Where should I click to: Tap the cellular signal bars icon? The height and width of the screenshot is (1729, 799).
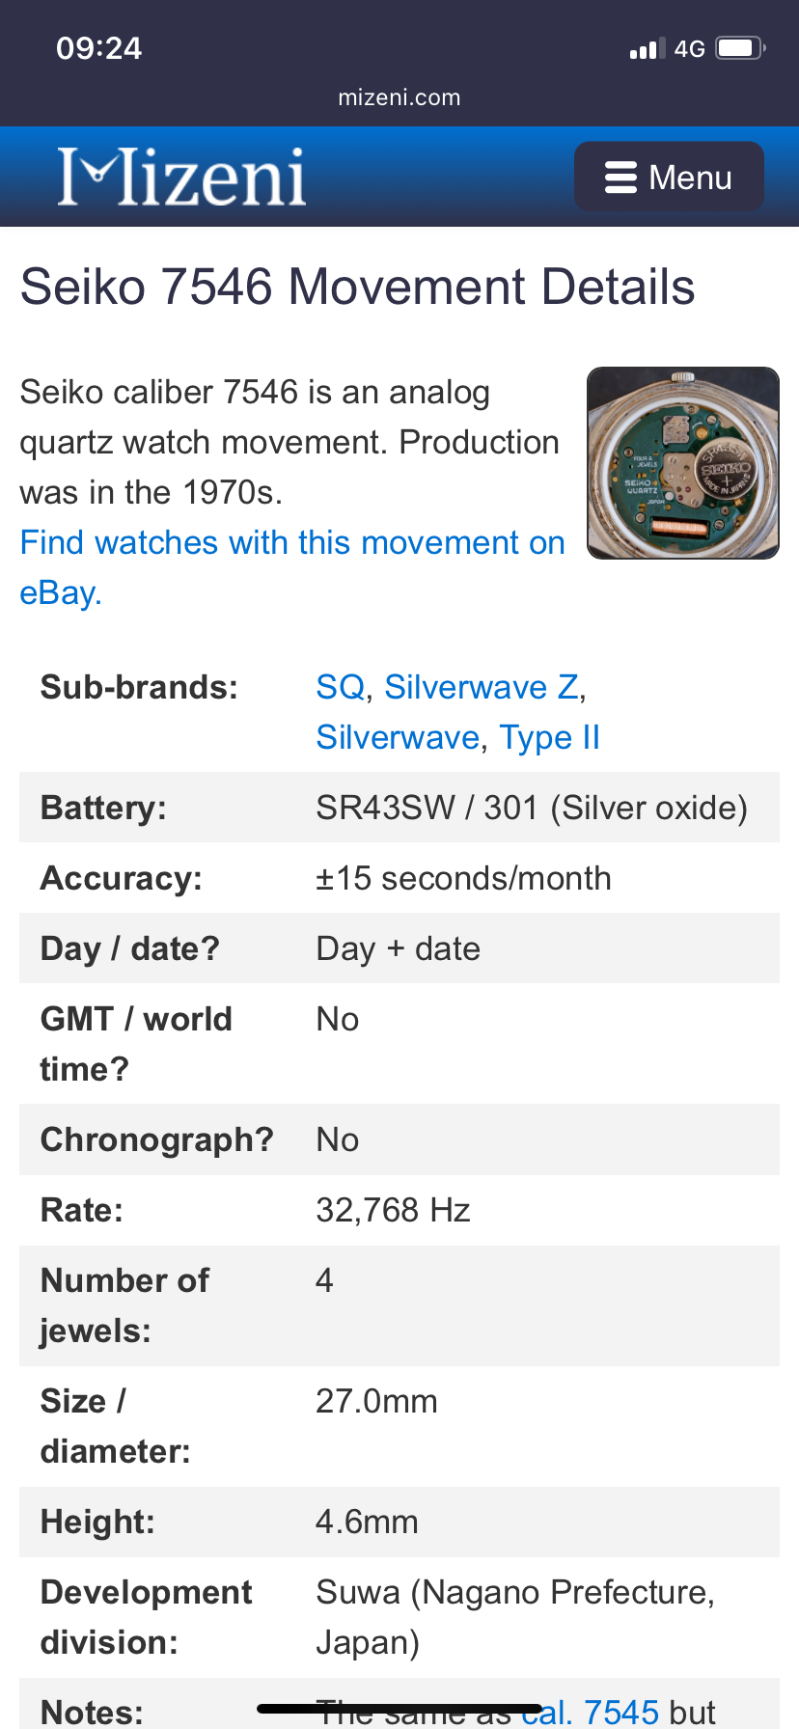click(647, 48)
